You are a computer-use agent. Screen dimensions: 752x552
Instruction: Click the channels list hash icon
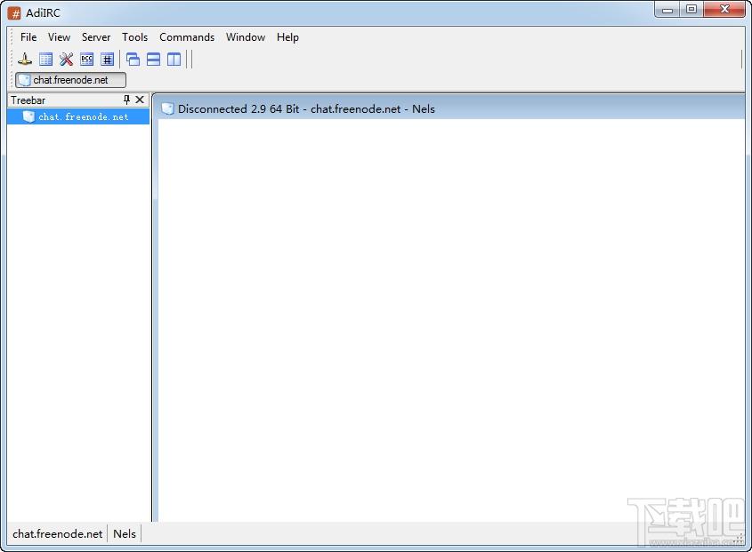tap(108, 60)
